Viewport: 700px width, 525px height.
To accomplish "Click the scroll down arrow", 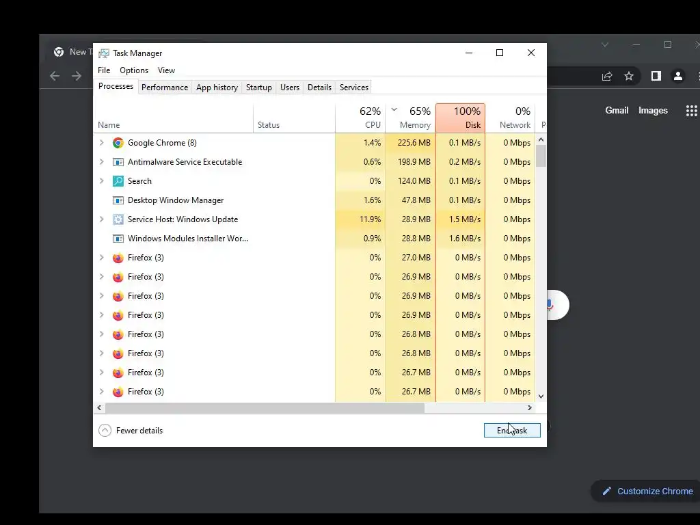I will pos(541,396).
